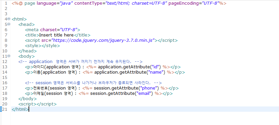This screenshot has height=125, width=279.
Task: Click the jQuery script URL string
Action: 103,40
